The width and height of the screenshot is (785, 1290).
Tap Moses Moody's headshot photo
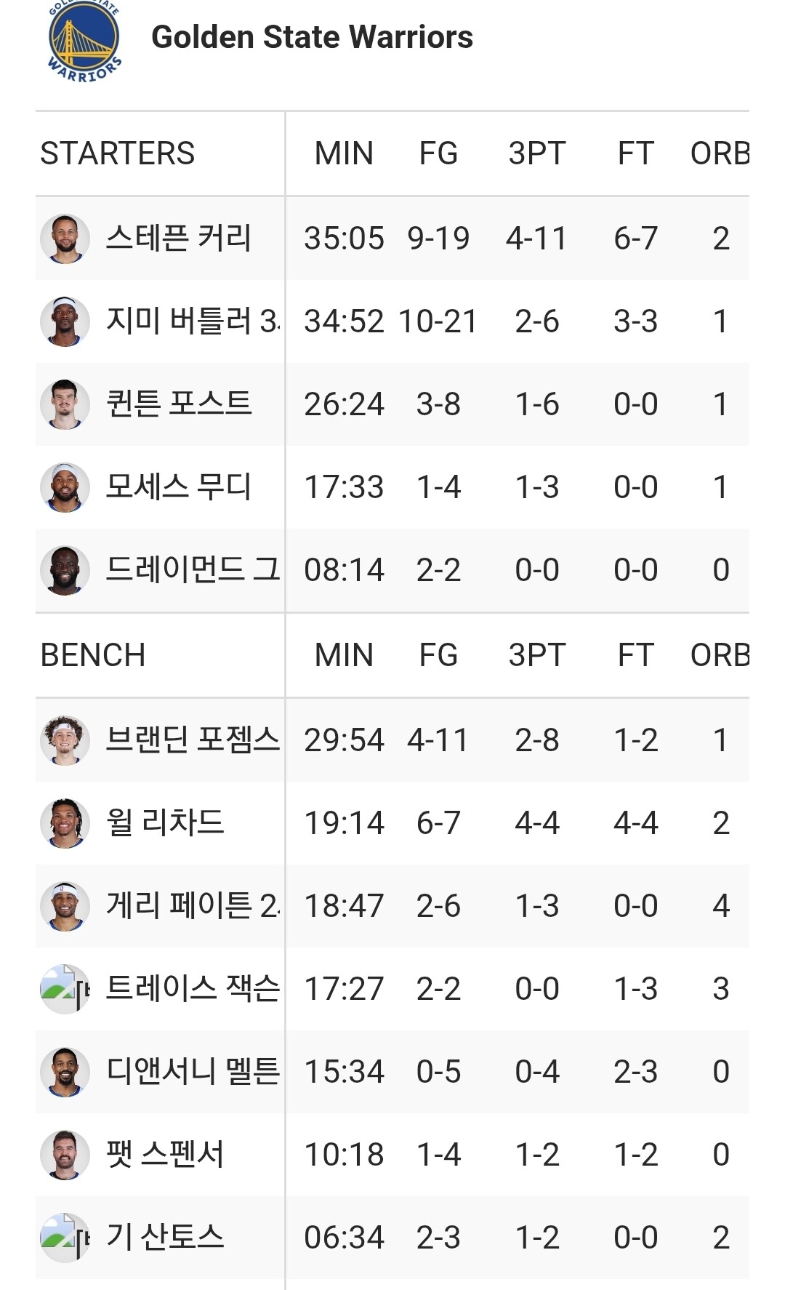[65, 487]
